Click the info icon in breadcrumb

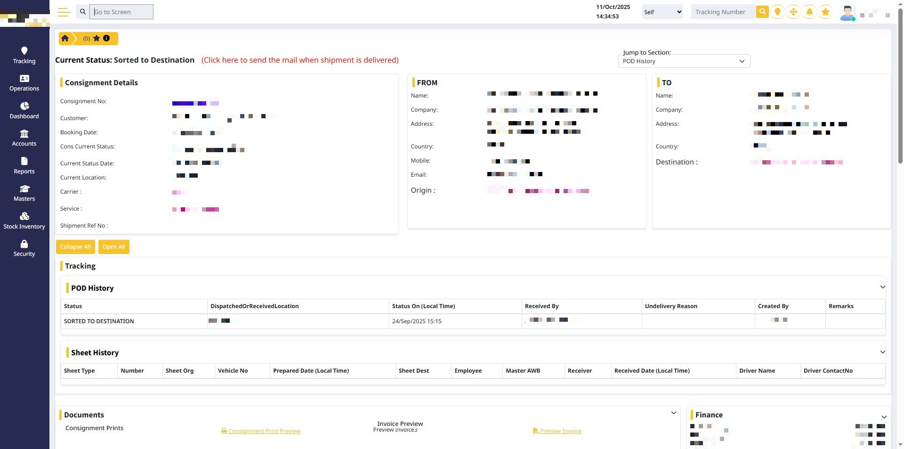[106, 38]
